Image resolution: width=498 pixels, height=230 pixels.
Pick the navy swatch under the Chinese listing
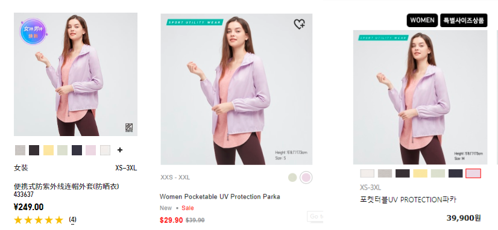click(x=77, y=150)
